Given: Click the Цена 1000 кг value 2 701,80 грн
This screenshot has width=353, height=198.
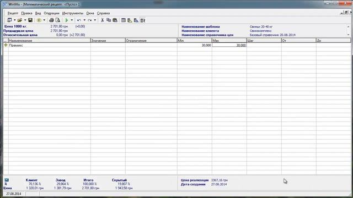Looking at the screenshot, I should tap(59, 26).
